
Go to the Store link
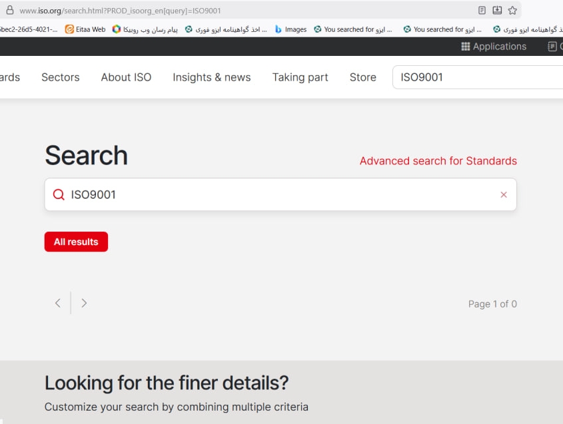362,77
